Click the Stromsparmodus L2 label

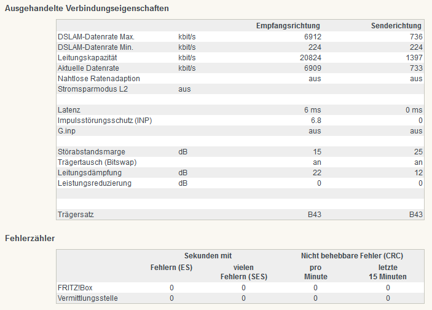93,89
